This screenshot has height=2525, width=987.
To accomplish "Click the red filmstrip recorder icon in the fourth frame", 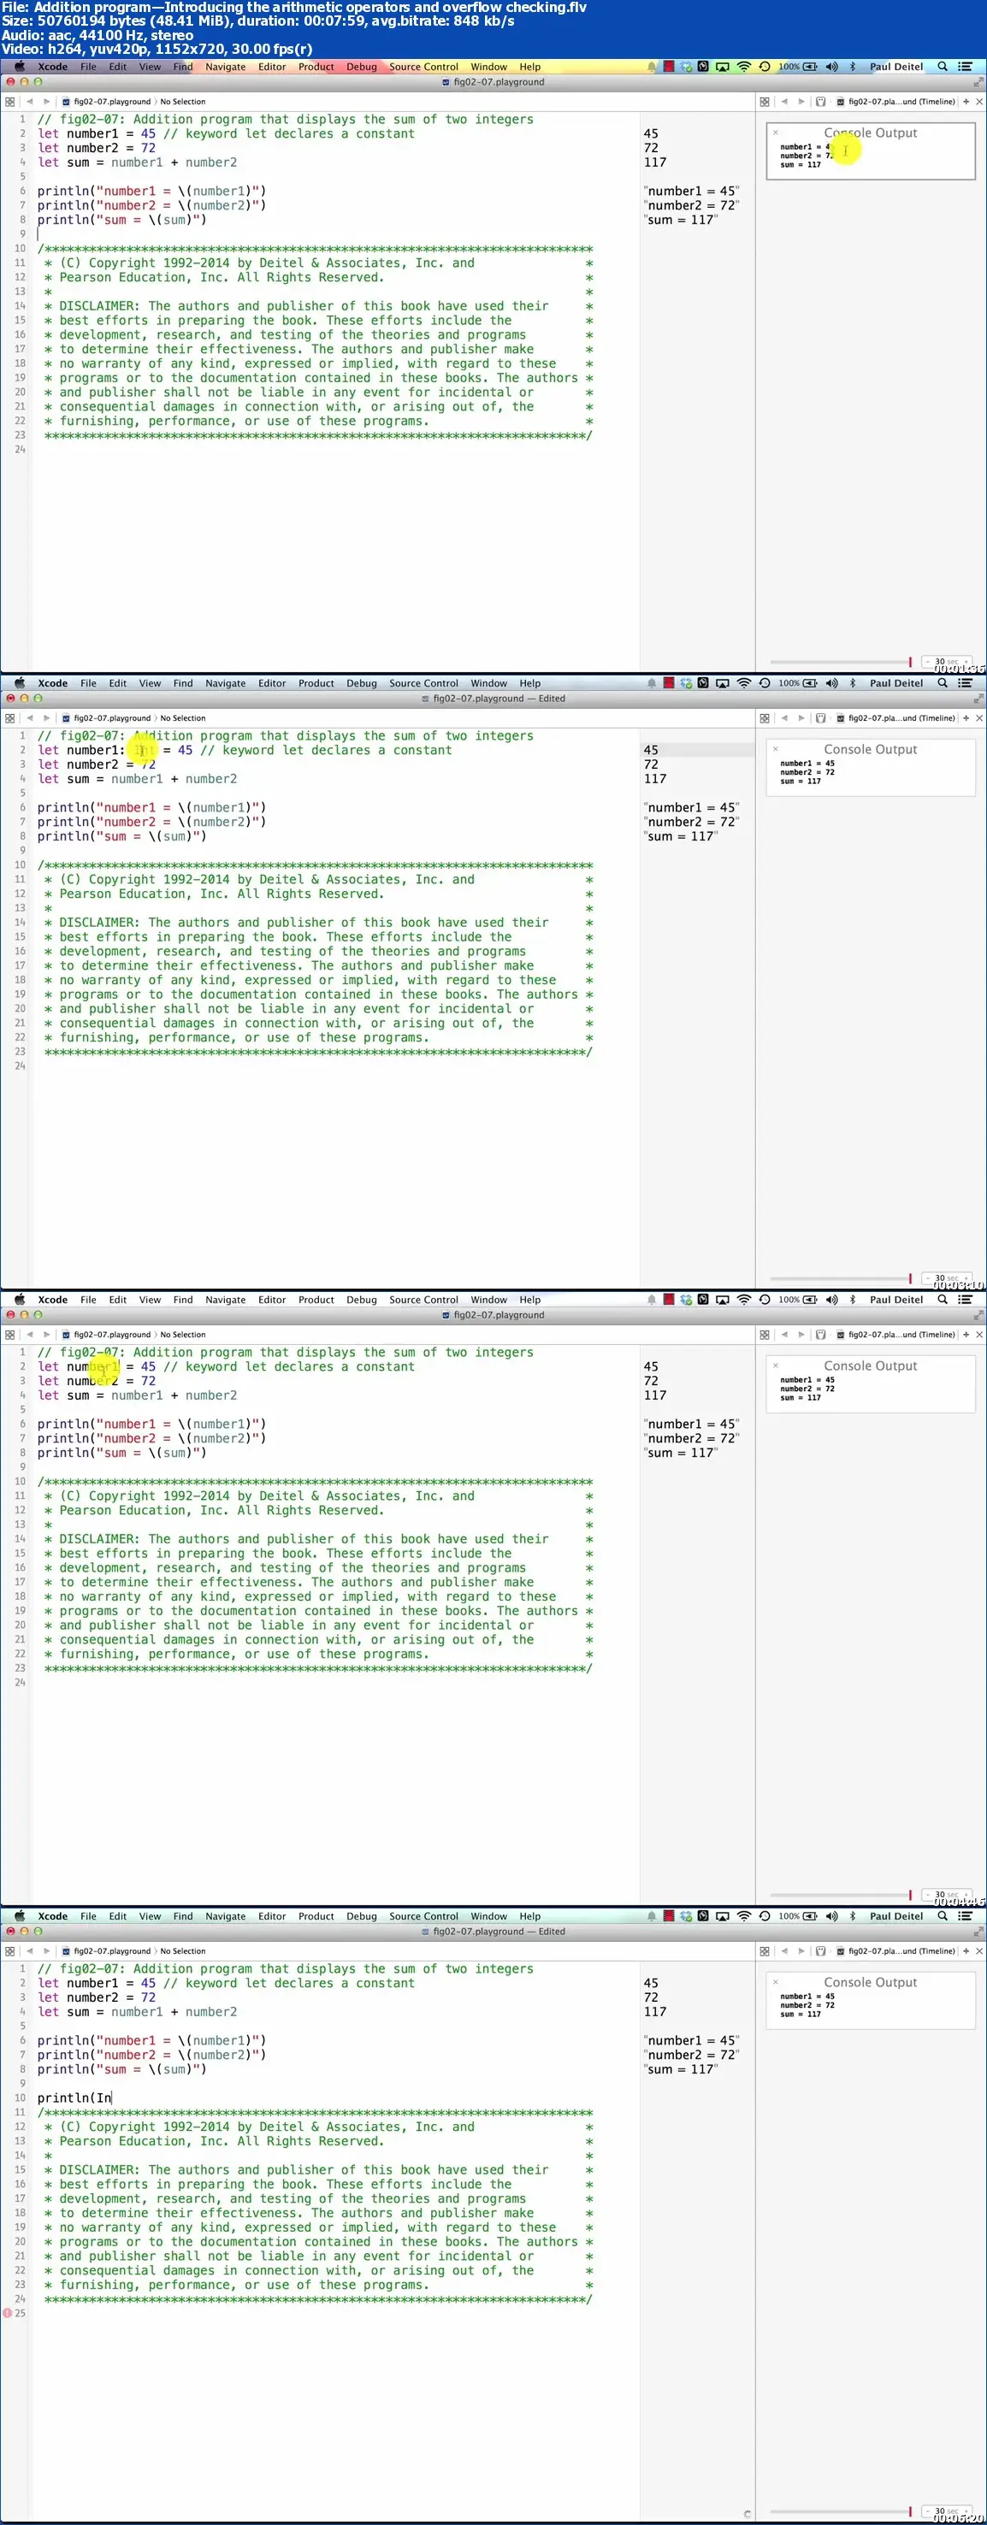I will [x=669, y=1916].
